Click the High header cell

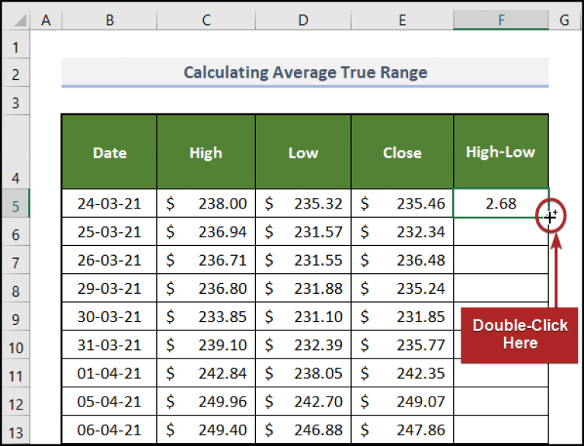point(206,152)
